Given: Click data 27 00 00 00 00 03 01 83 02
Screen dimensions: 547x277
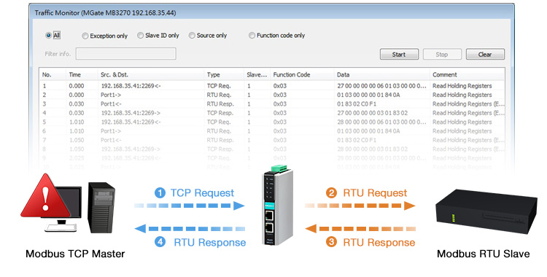Looking at the screenshot, I should click(372, 113).
